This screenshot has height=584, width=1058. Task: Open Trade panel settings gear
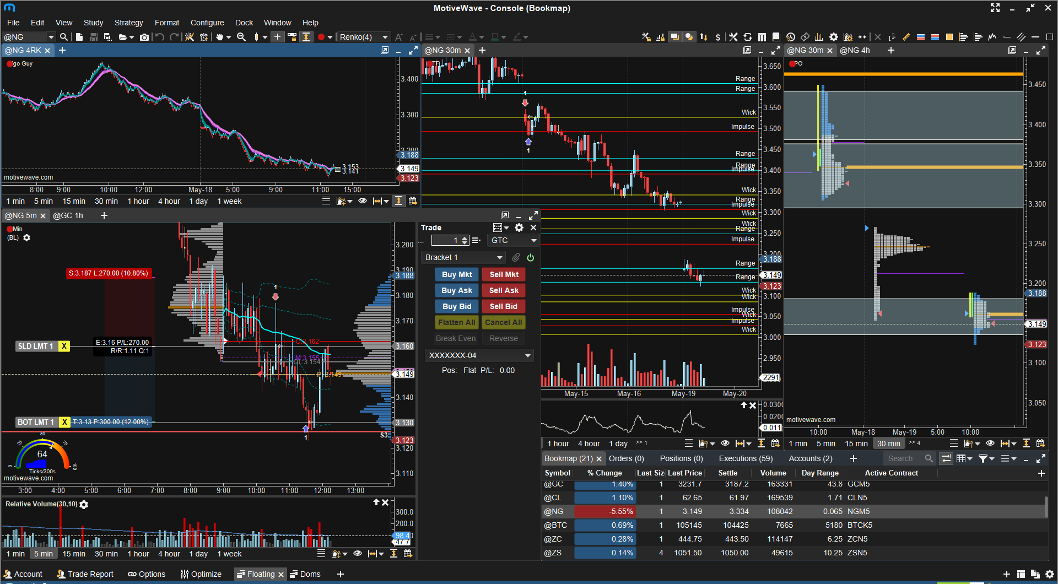(519, 228)
